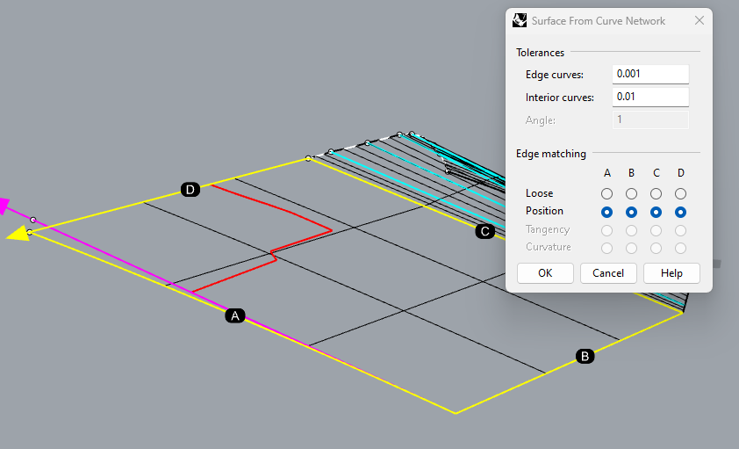Click the 'Edge matching' section heading
Image resolution: width=739 pixels, height=449 pixels.
click(x=551, y=154)
